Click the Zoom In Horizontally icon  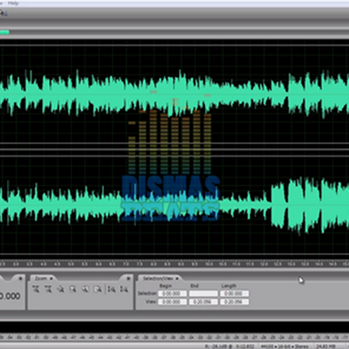click(x=36, y=288)
